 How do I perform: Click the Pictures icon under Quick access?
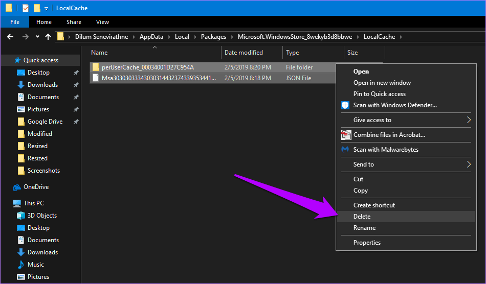pos(21,109)
